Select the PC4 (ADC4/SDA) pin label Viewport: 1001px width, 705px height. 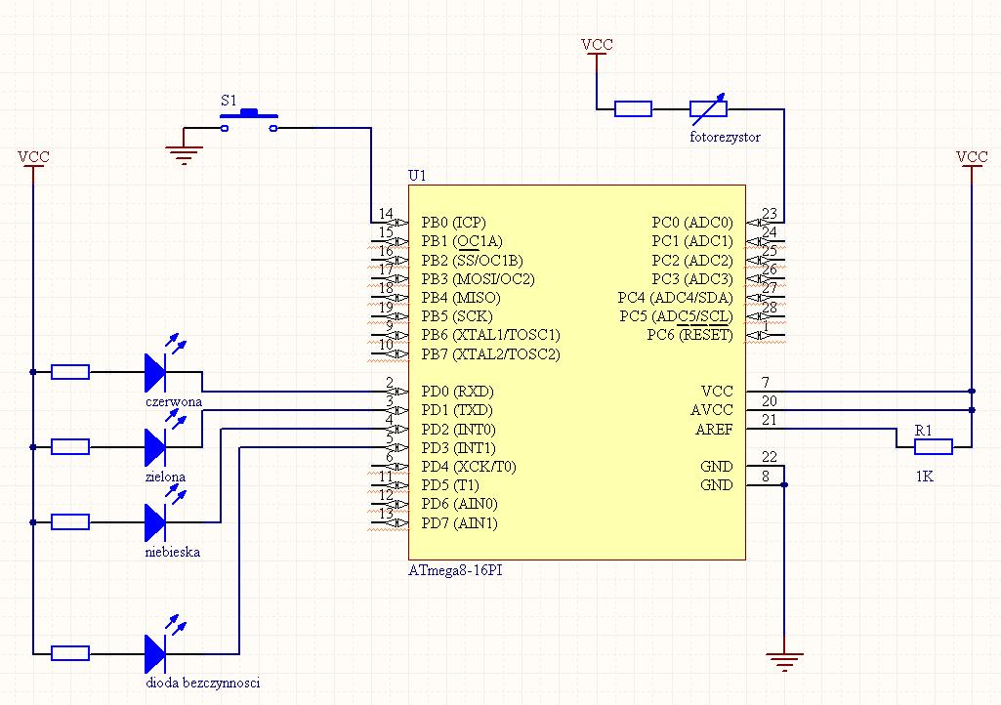tap(676, 298)
